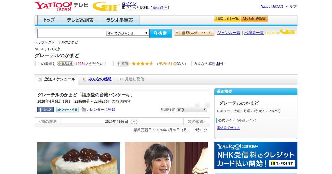Switch to the トップ tab

pyautogui.click(x=49, y=20)
